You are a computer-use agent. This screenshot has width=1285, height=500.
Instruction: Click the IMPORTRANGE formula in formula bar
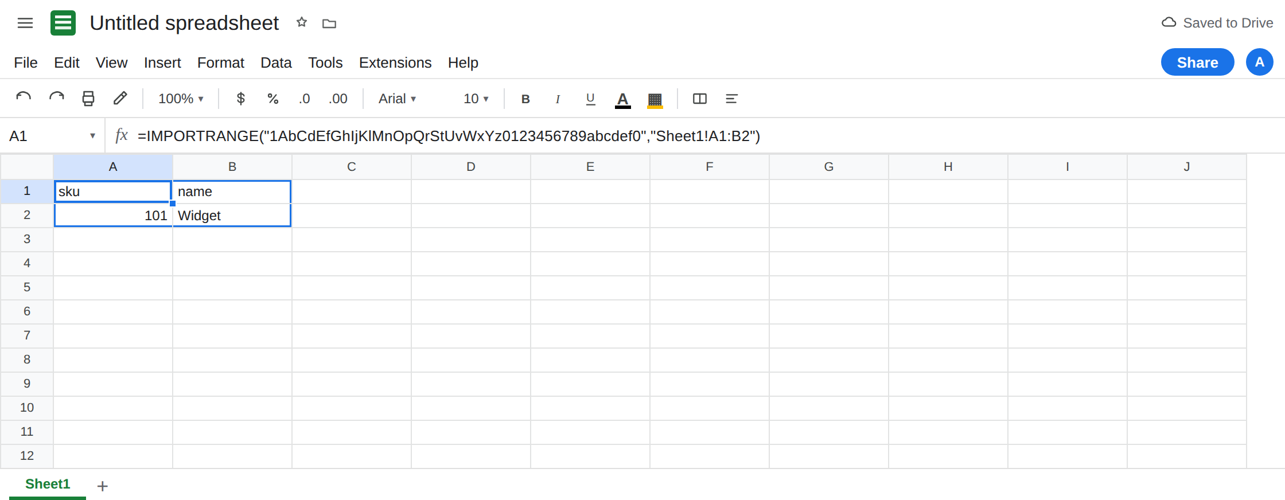(x=449, y=136)
